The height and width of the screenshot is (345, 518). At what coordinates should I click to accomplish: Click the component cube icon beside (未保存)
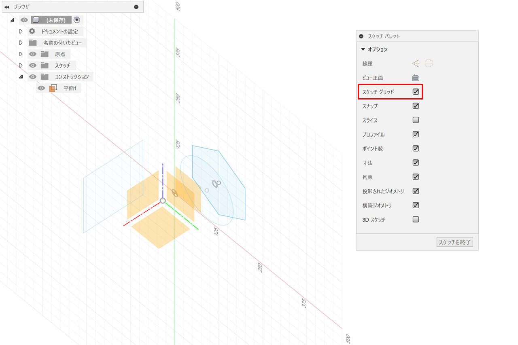click(36, 20)
